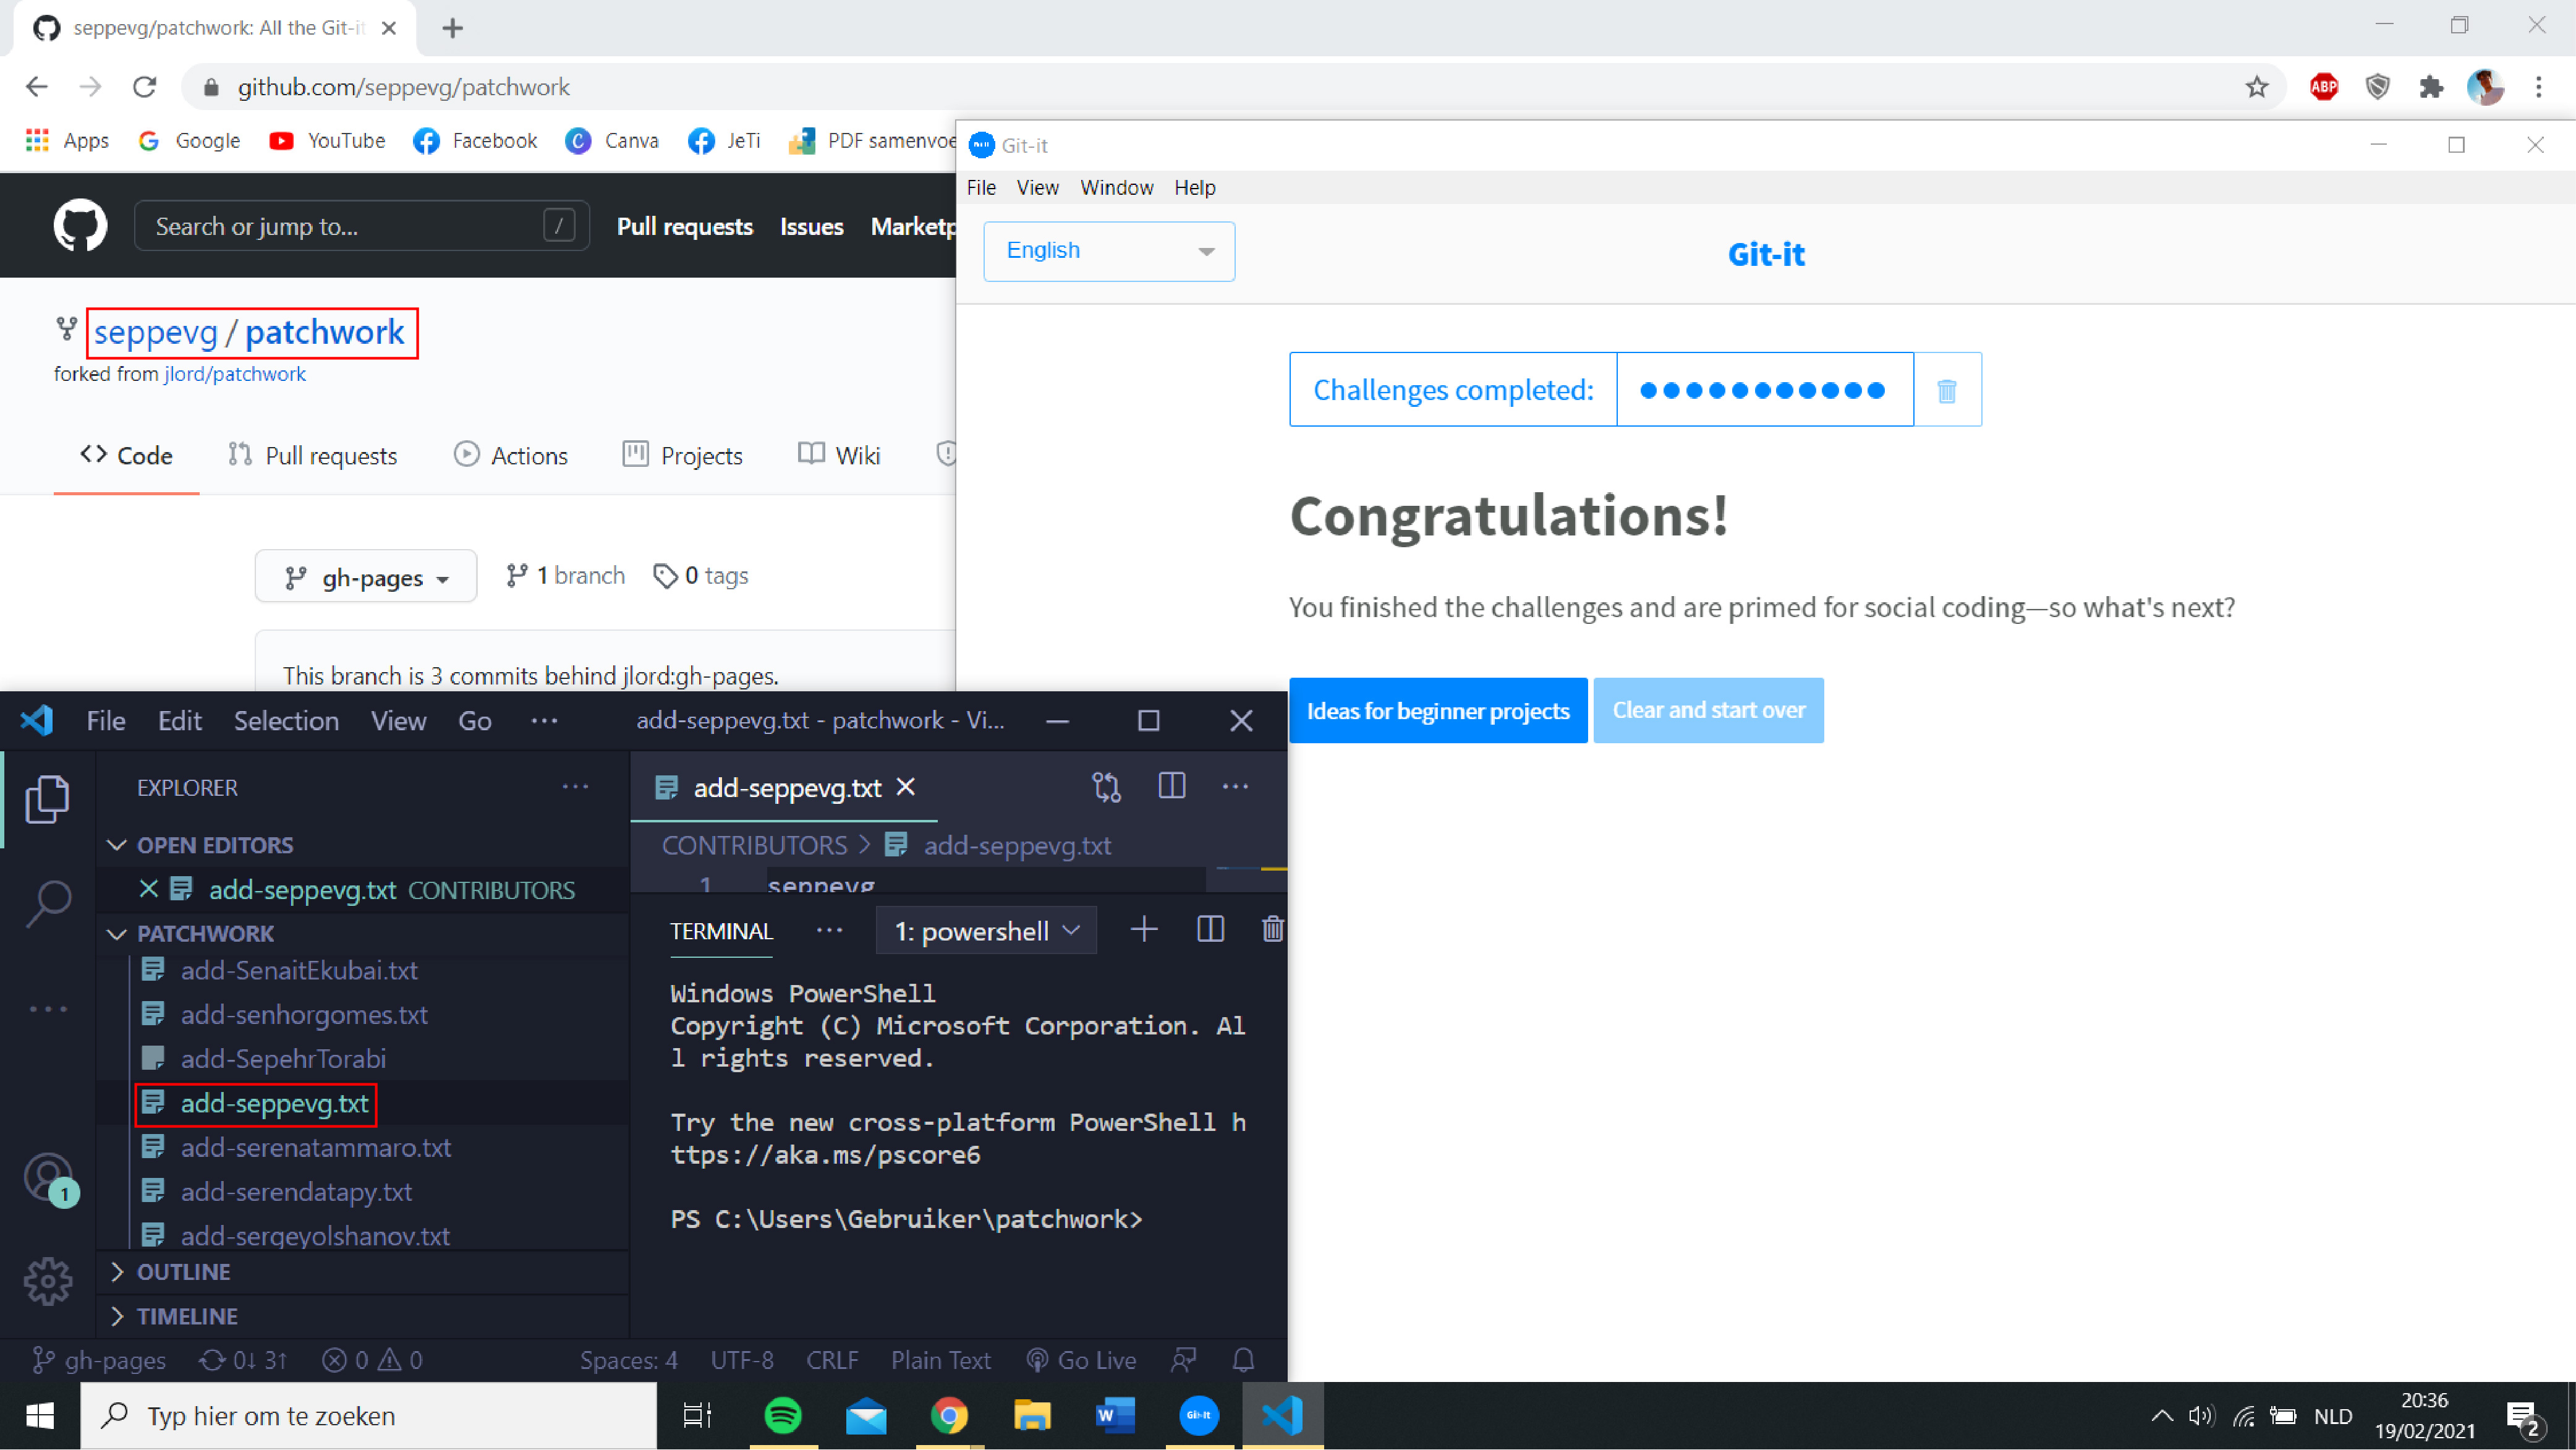Open VS Code Explorer activity icon
This screenshot has width=2576, height=1450.
[x=47, y=799]
